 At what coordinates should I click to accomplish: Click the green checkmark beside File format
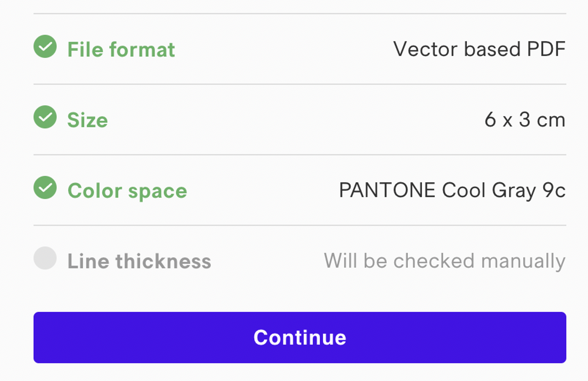45,47
